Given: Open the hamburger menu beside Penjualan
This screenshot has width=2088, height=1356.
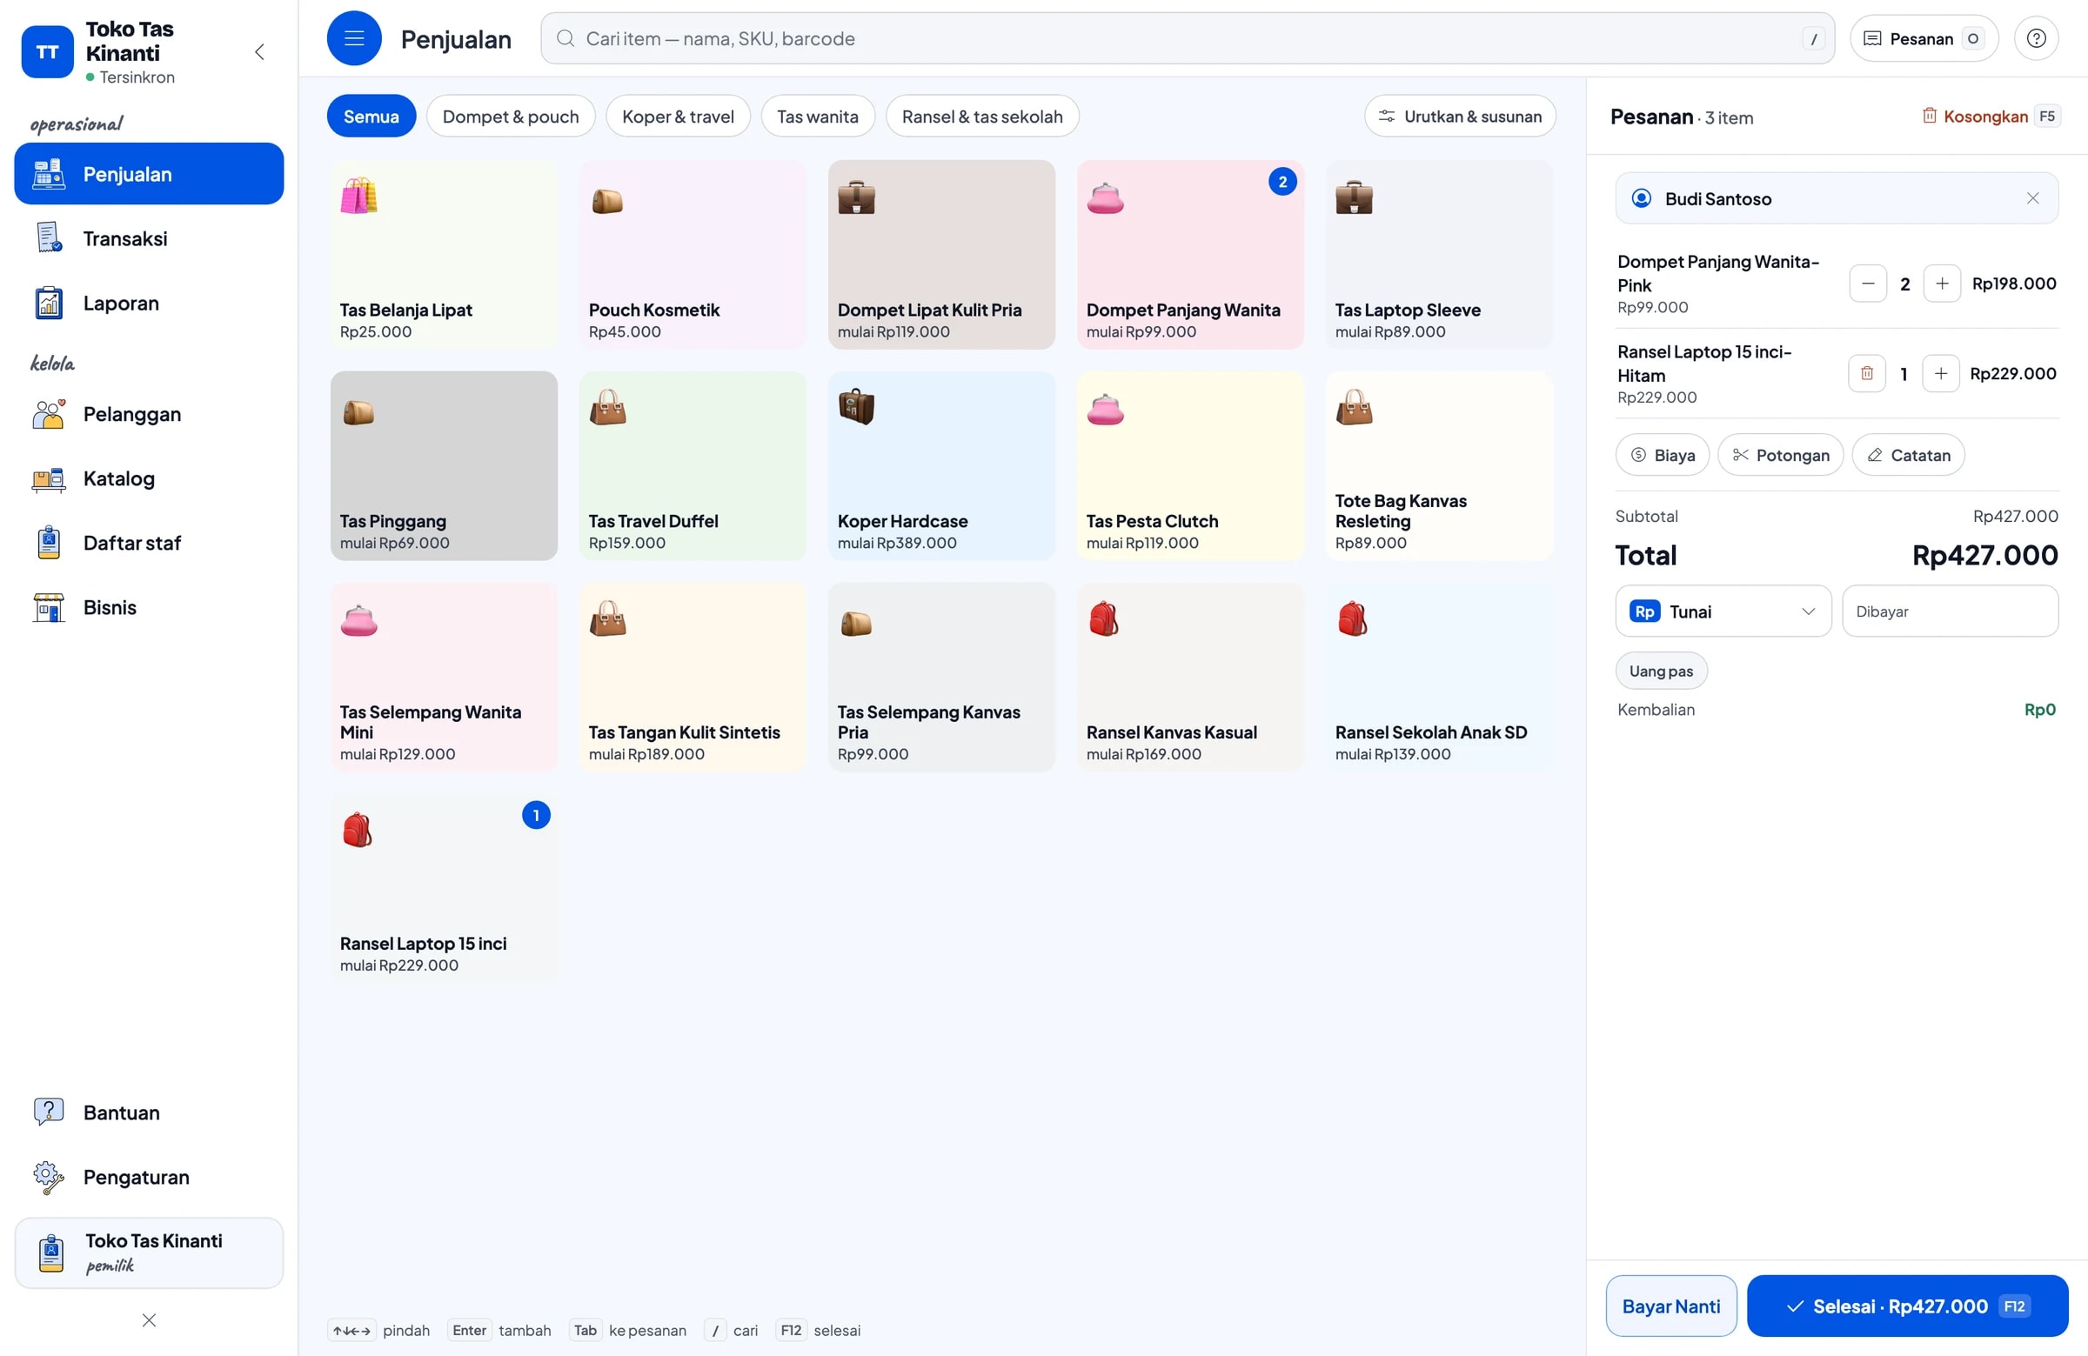Looking at the screenshot, I should (x=353, y=38).
